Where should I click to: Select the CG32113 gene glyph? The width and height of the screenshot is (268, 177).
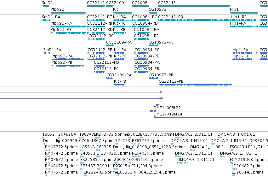click(x=195, y=6)
